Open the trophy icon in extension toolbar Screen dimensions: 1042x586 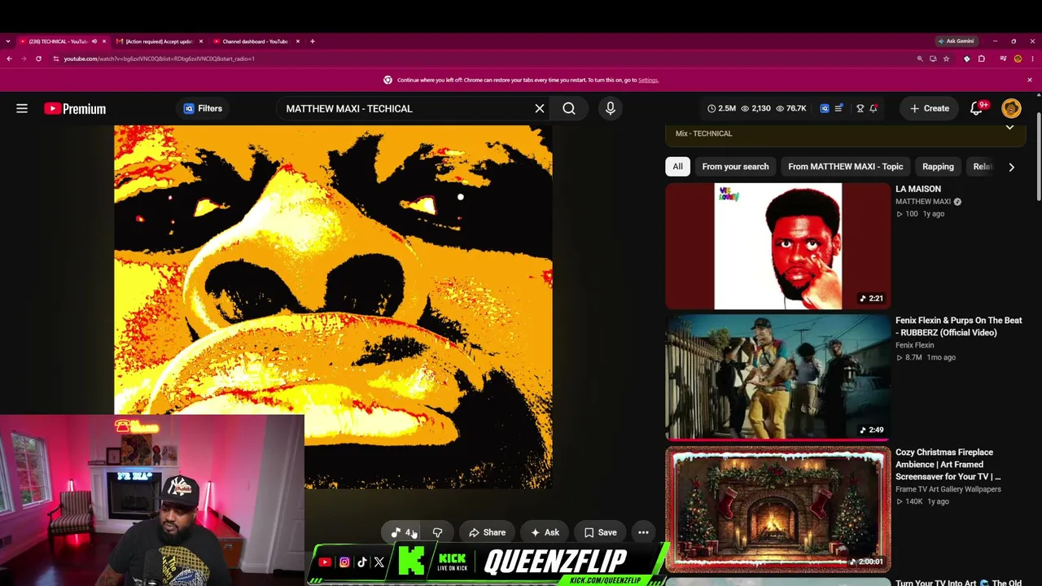click(860, 108)
